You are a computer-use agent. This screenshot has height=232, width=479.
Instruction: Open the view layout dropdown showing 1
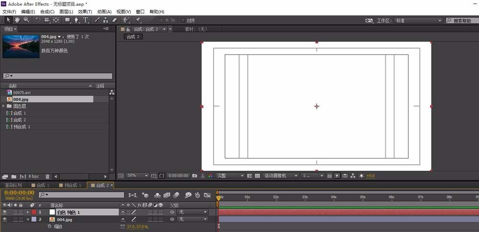(x=312, y=176)
